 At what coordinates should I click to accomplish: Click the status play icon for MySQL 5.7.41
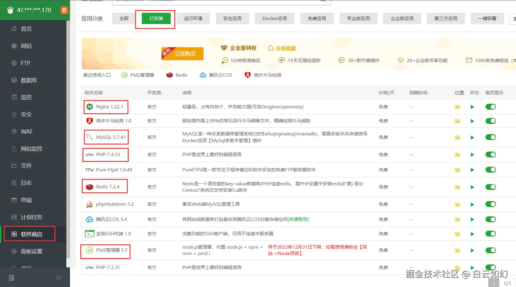(x=472, y=138)
